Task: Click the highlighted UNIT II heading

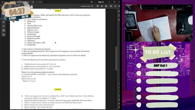Action: pos(58,90)
